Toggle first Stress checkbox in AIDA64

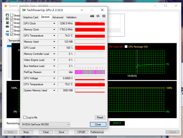12,15
